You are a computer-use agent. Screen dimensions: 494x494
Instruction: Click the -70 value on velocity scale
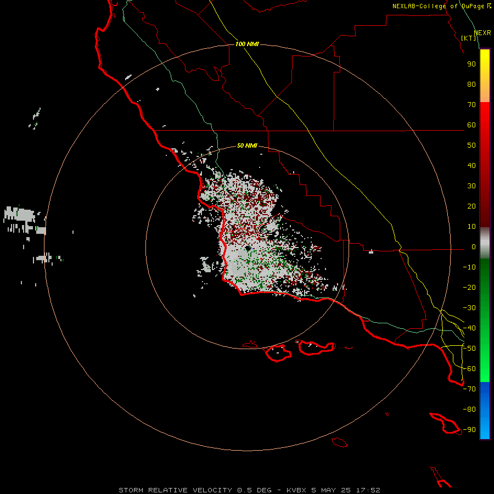(x=469, y=389)
